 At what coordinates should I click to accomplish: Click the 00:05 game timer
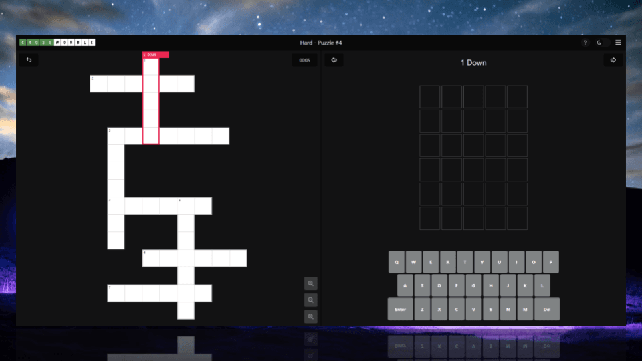[x=304, y=60]
